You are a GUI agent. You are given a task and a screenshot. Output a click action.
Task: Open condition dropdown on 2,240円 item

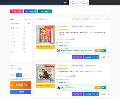coord(63,65)
